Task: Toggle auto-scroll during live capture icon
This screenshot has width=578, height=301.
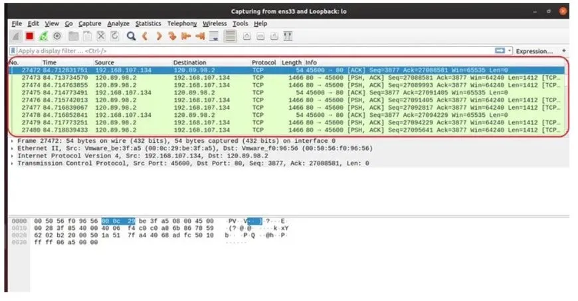Action: pyautogui.click(x=214, y=36)
